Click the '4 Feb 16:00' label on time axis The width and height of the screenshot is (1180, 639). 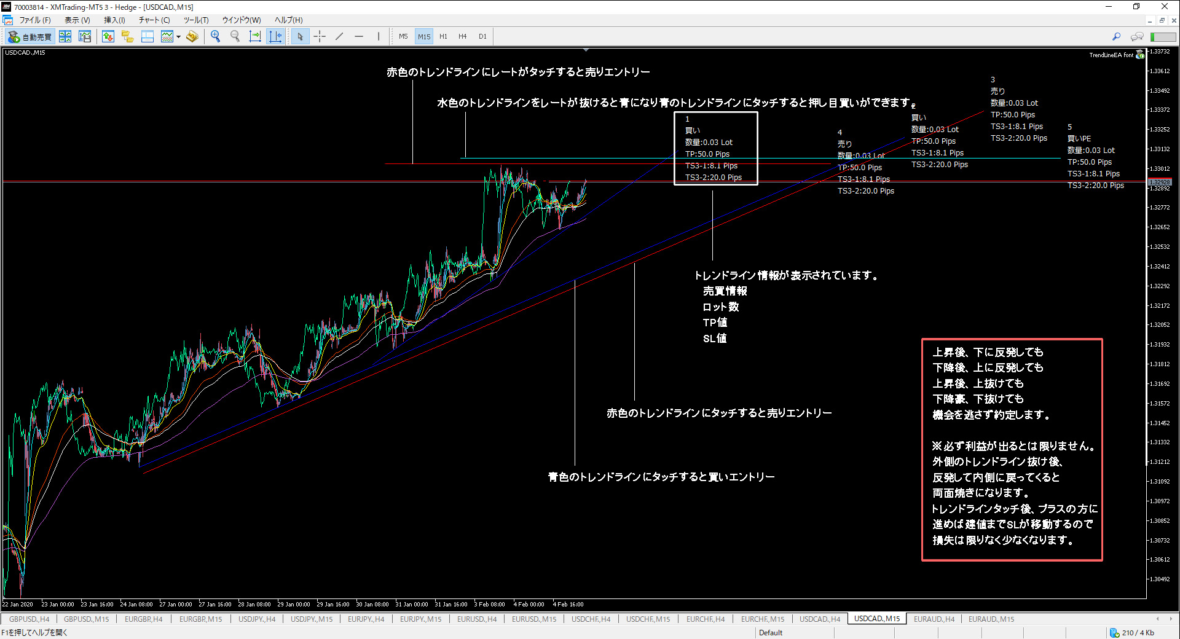coord(568,605)
